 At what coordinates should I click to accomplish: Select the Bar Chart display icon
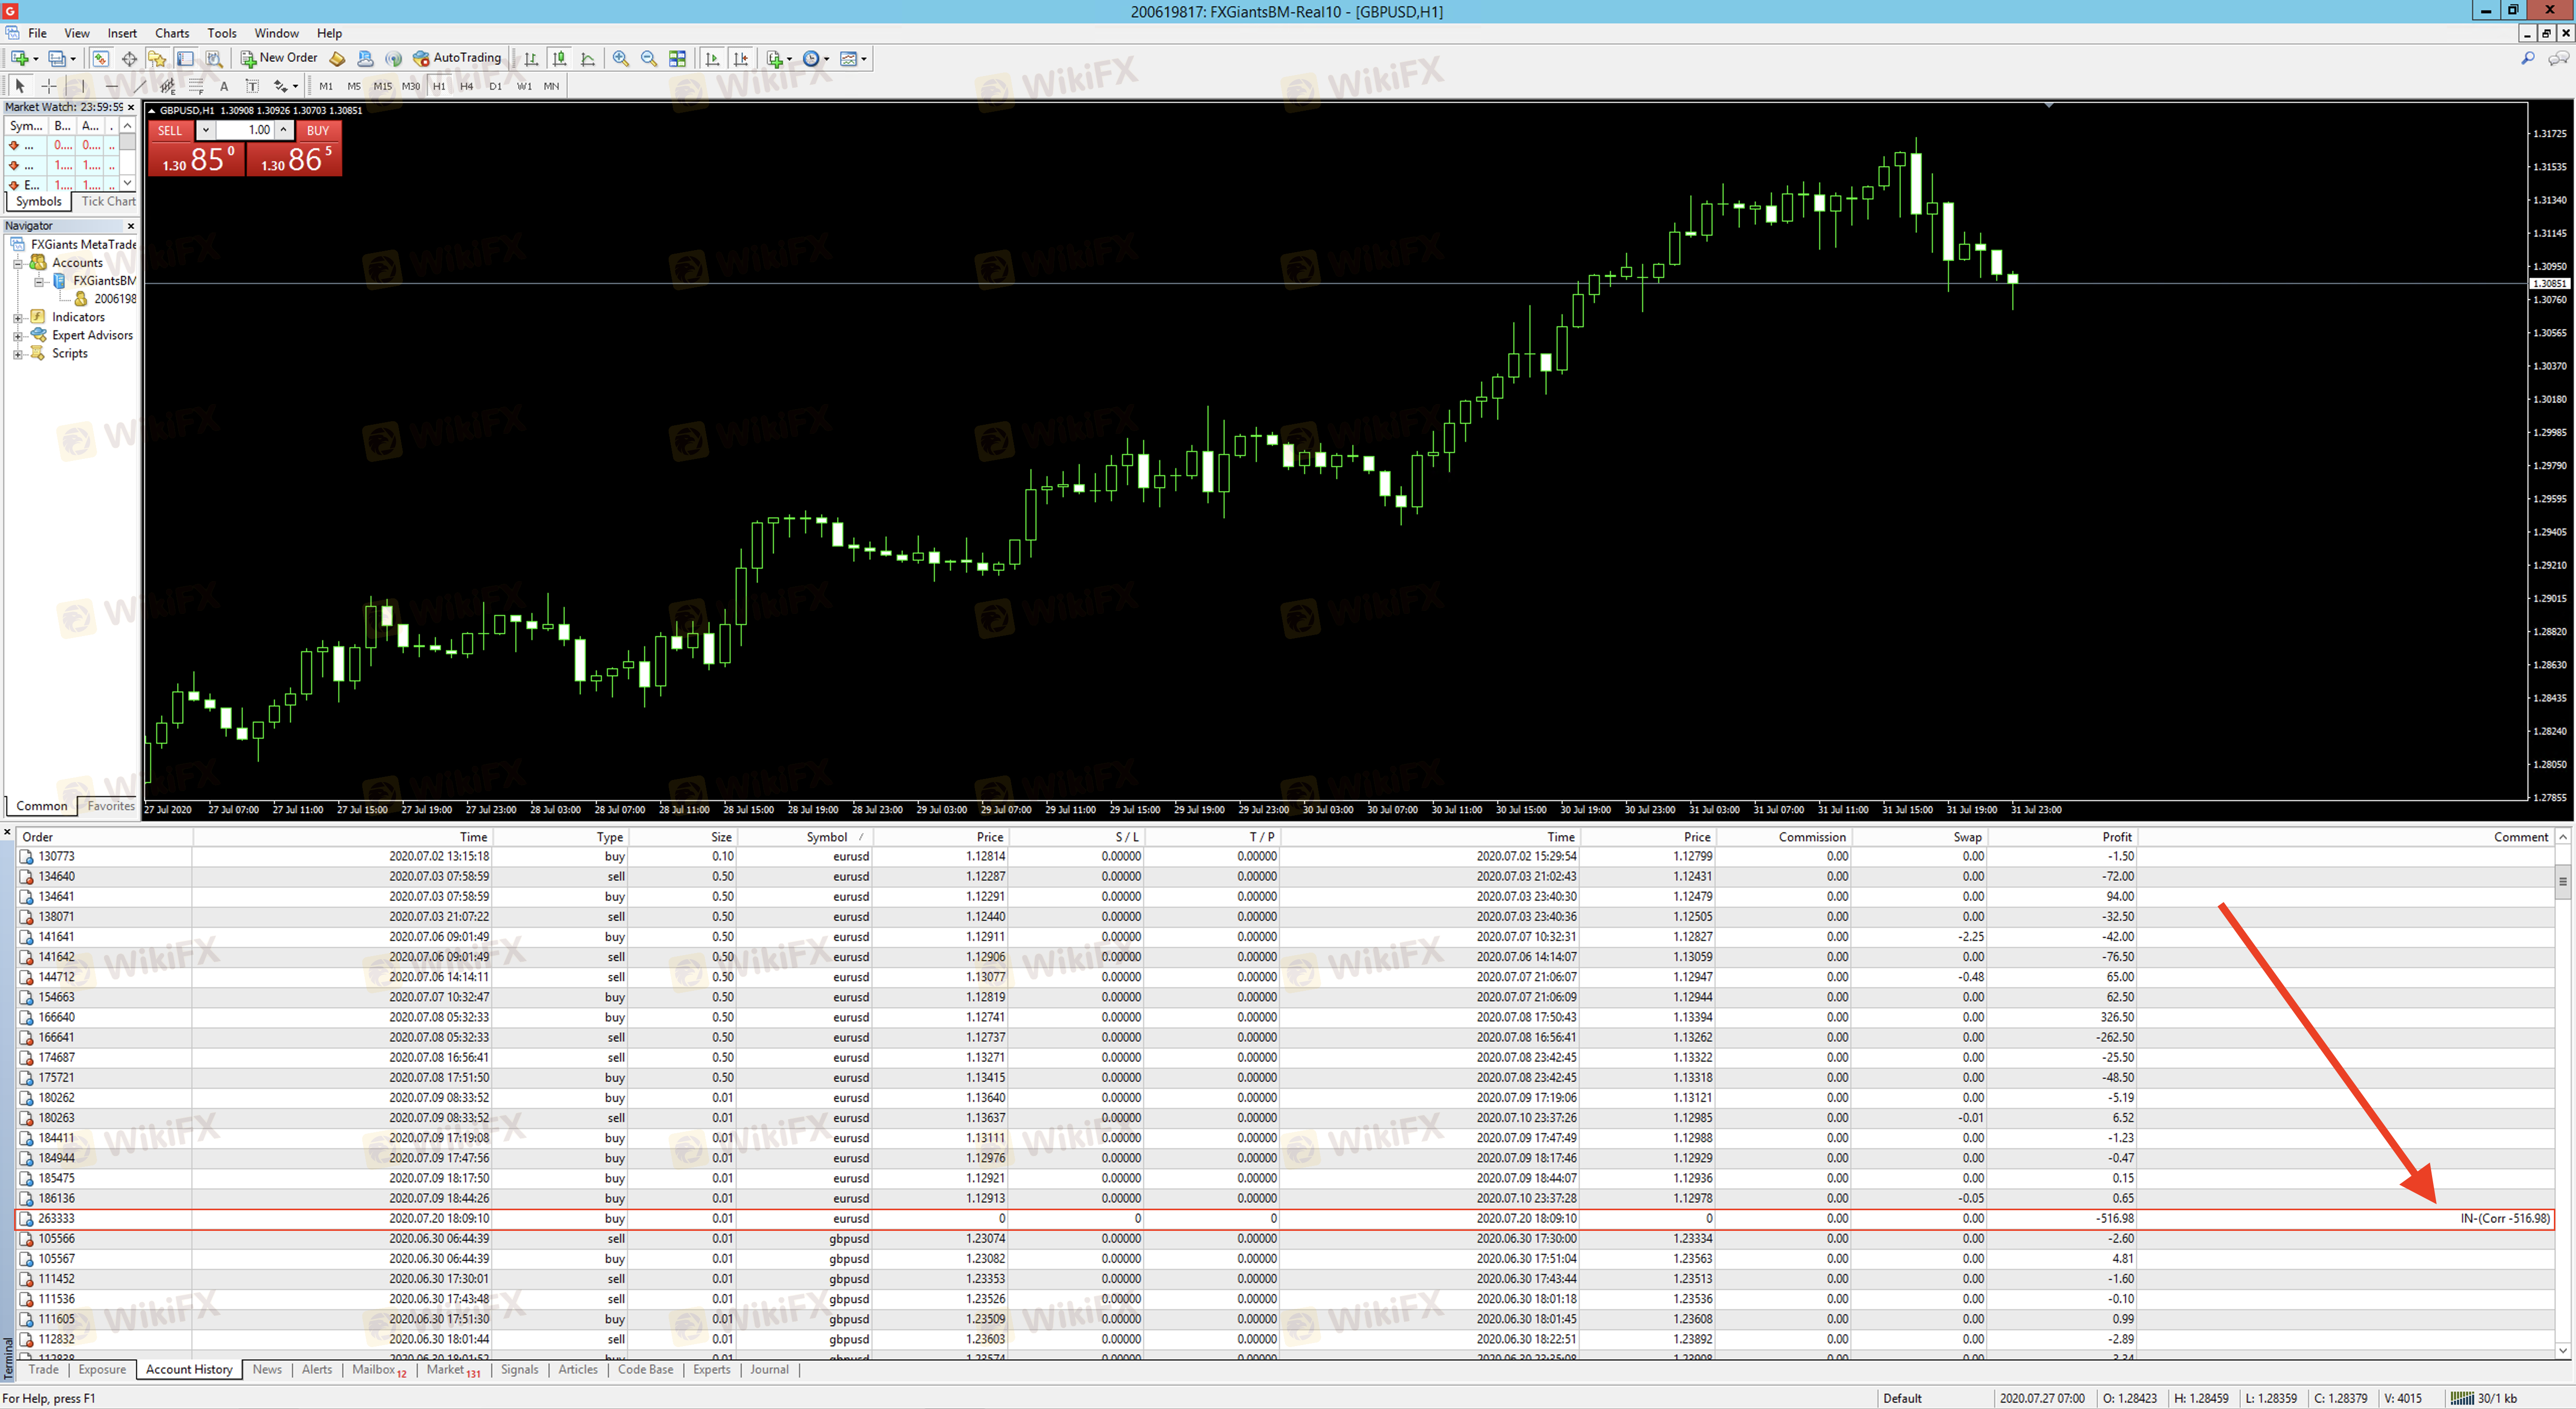point(531,59)
